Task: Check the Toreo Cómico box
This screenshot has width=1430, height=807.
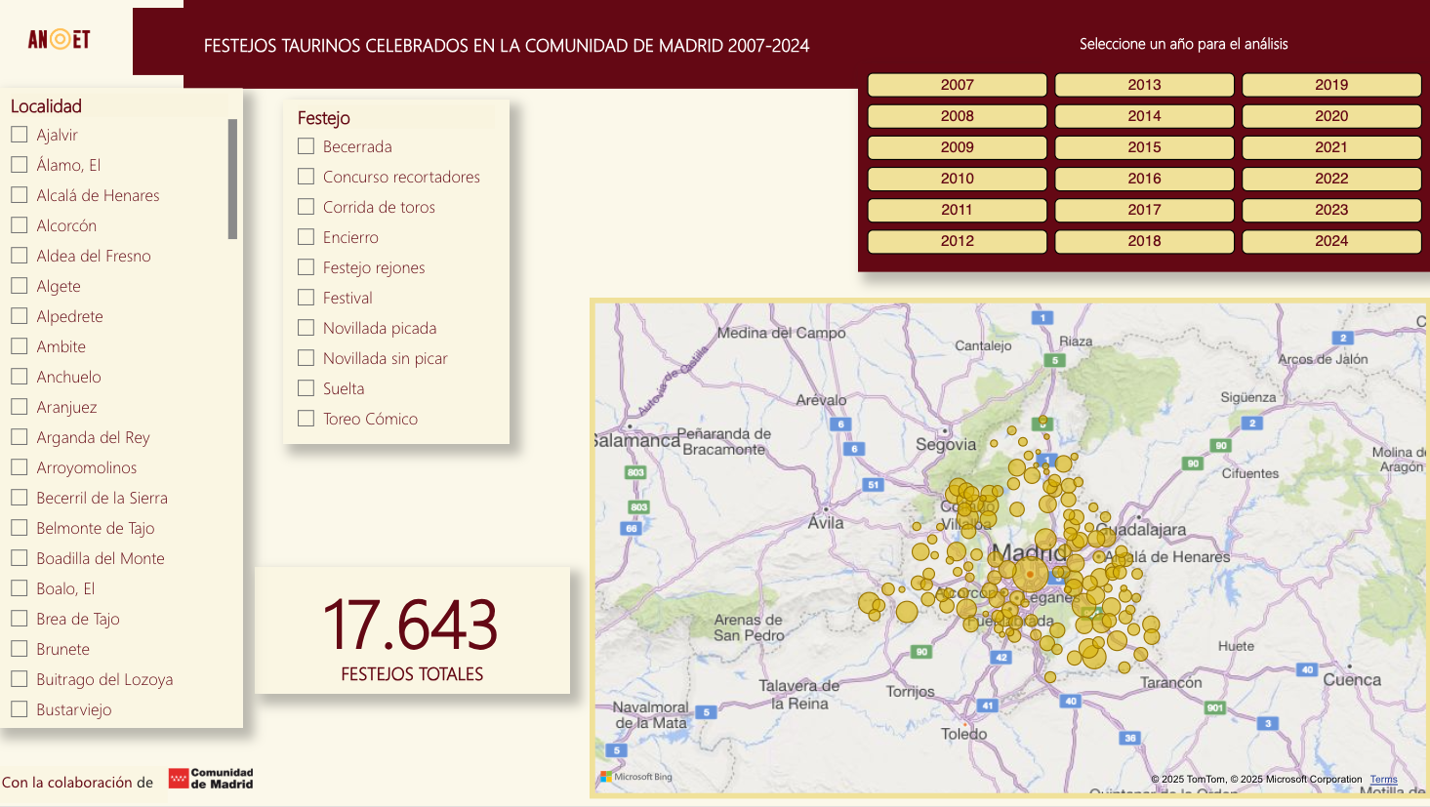Action: (x=306, y=419)
